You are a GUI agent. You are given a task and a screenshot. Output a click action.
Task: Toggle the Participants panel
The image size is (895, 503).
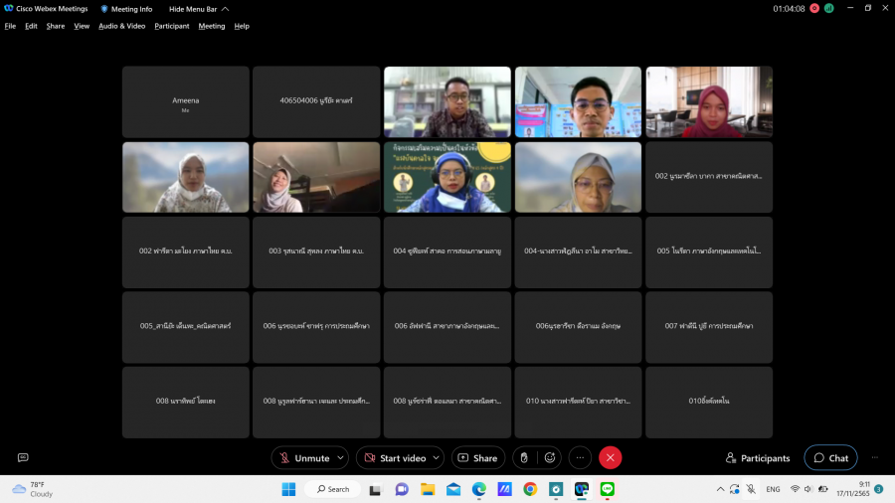[758, 458]
